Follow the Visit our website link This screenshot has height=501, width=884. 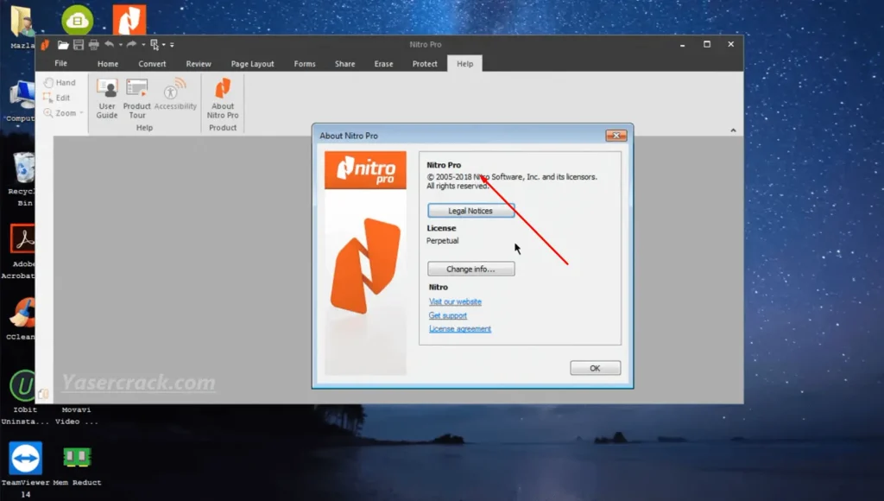click(455, 302)
